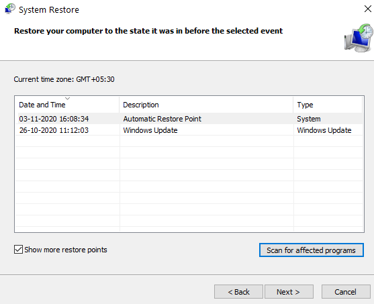
Task: Click the System type cell
Action: coord(309,119)
